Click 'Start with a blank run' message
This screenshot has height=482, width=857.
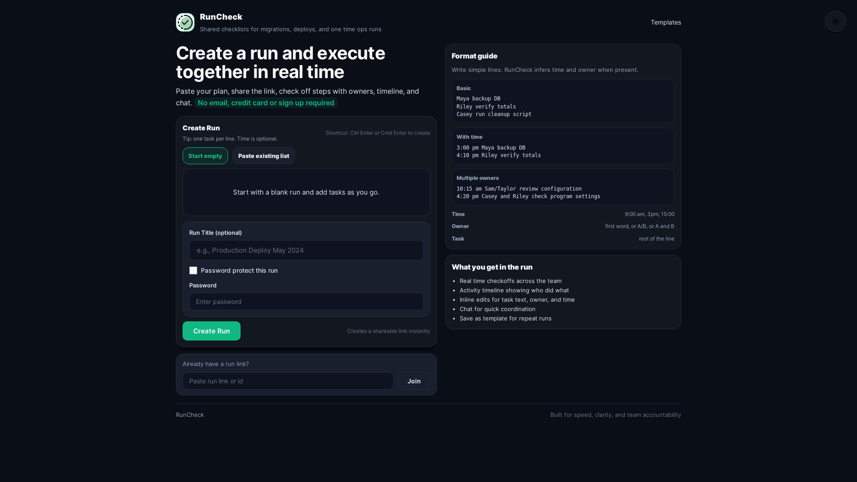click(x=306, y=192)
